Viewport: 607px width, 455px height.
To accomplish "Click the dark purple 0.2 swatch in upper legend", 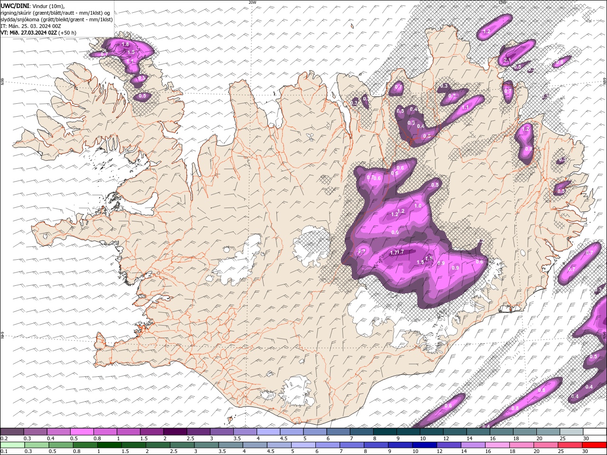I will pos(12,432).
